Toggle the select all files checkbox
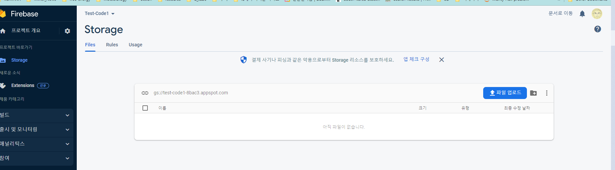 [x=145, y=108]
